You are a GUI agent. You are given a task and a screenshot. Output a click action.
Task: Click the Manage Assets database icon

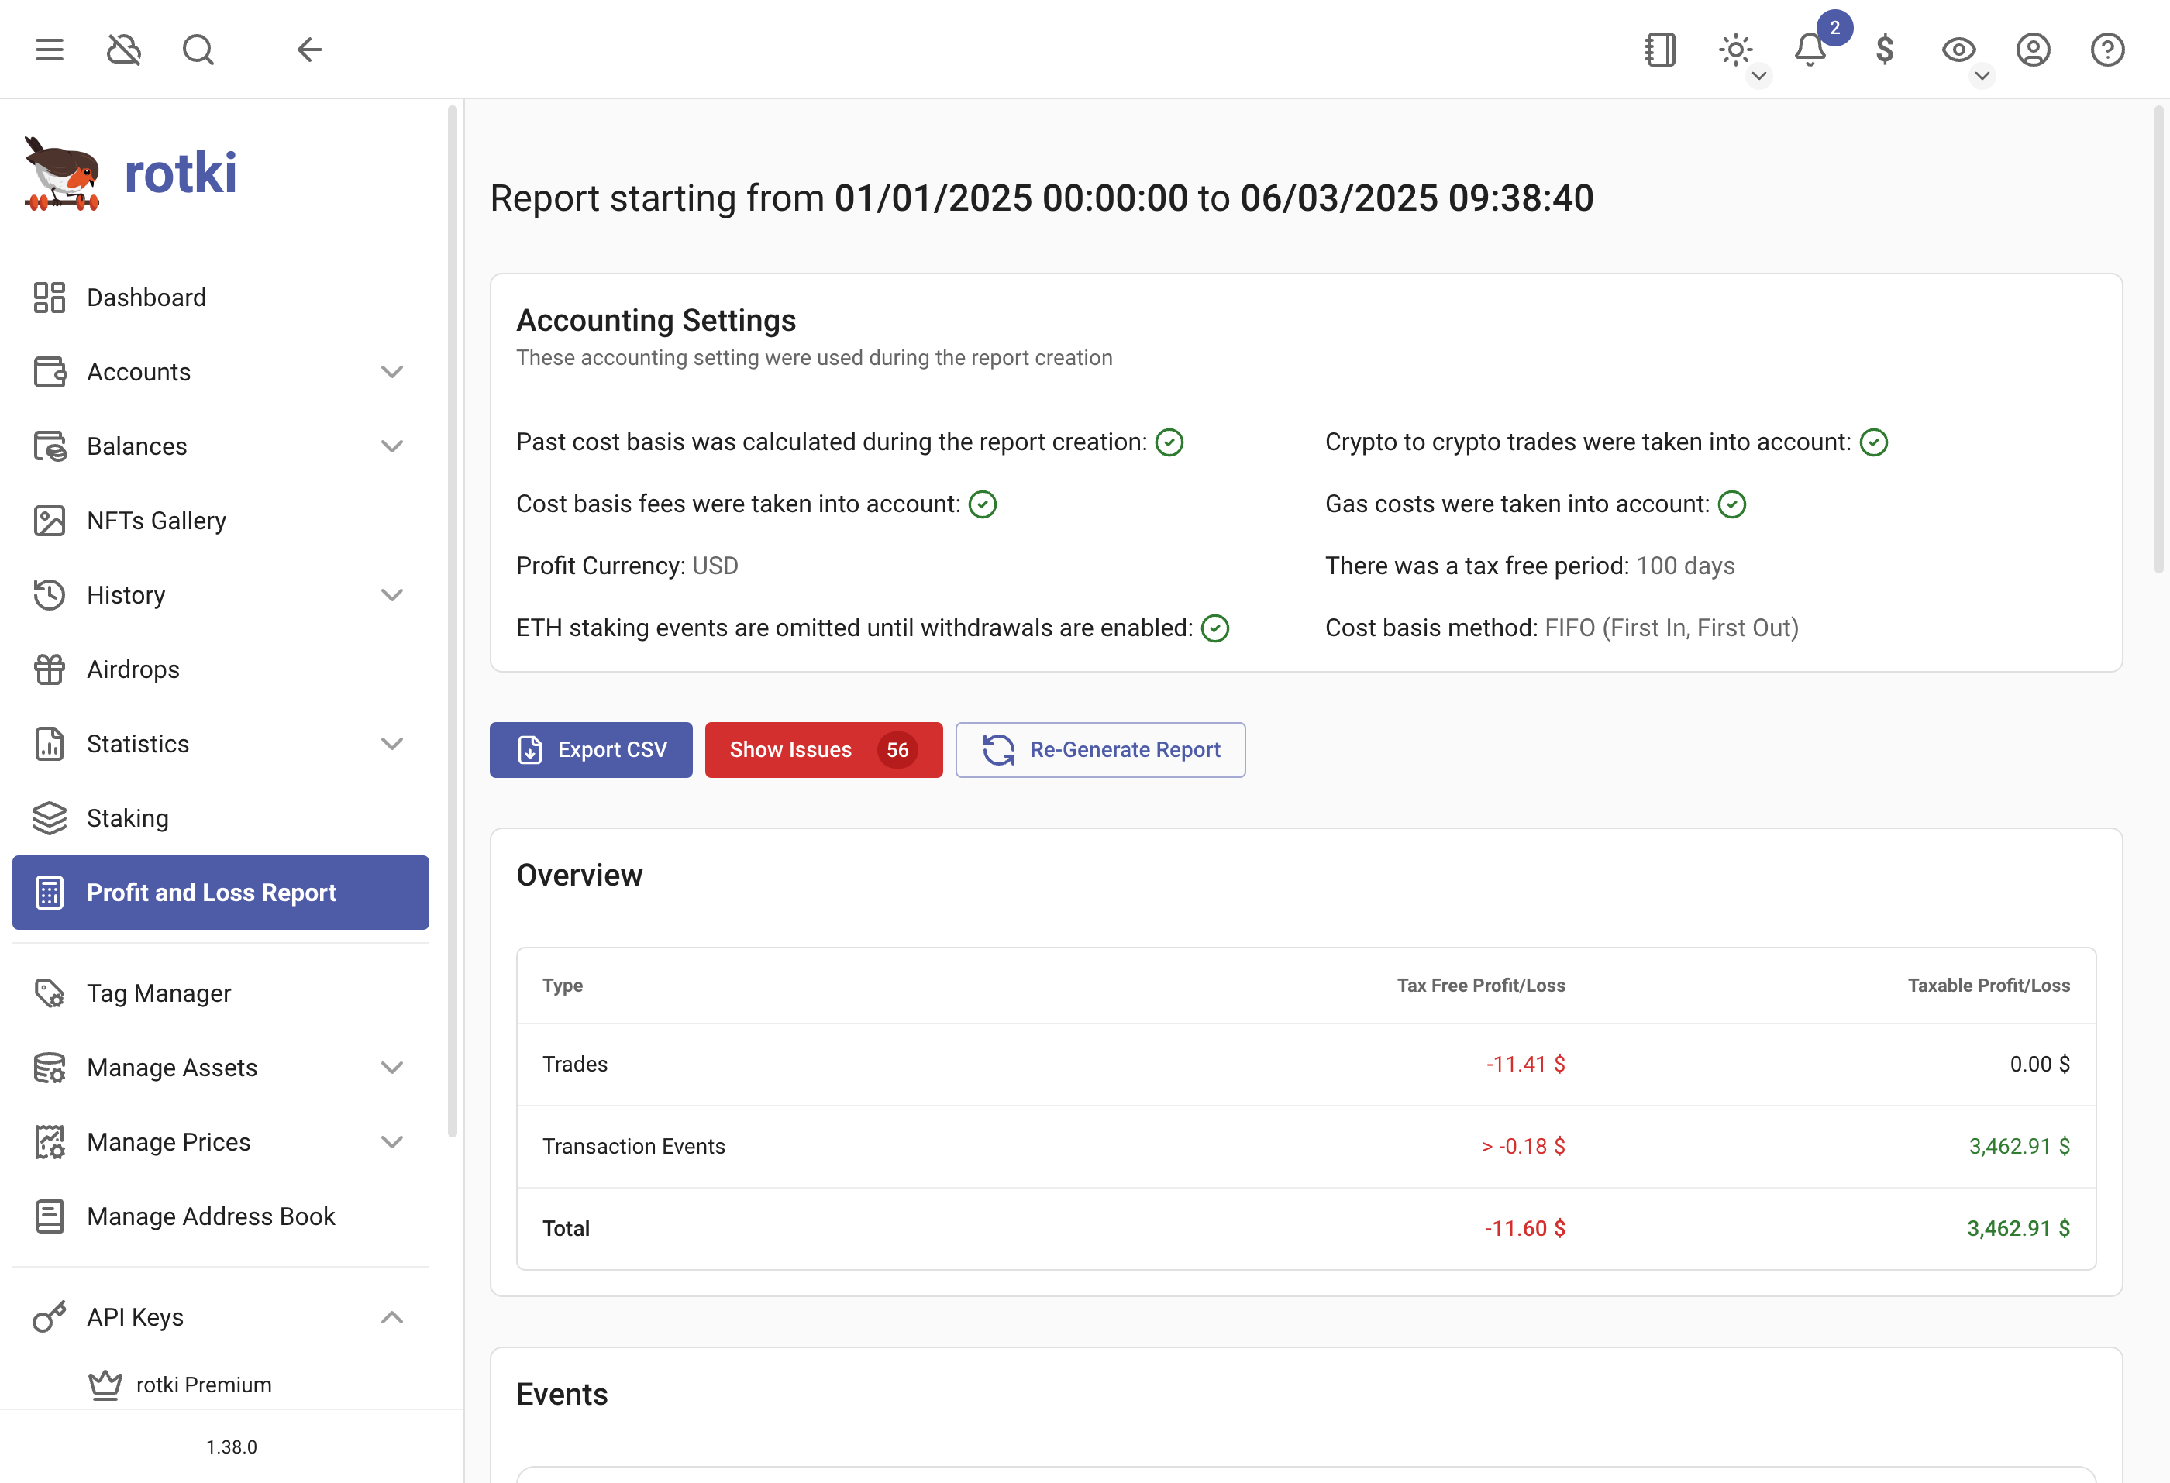50,1068
